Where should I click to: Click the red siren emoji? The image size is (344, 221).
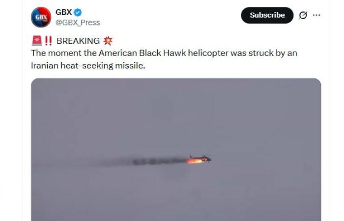point(37,41)
